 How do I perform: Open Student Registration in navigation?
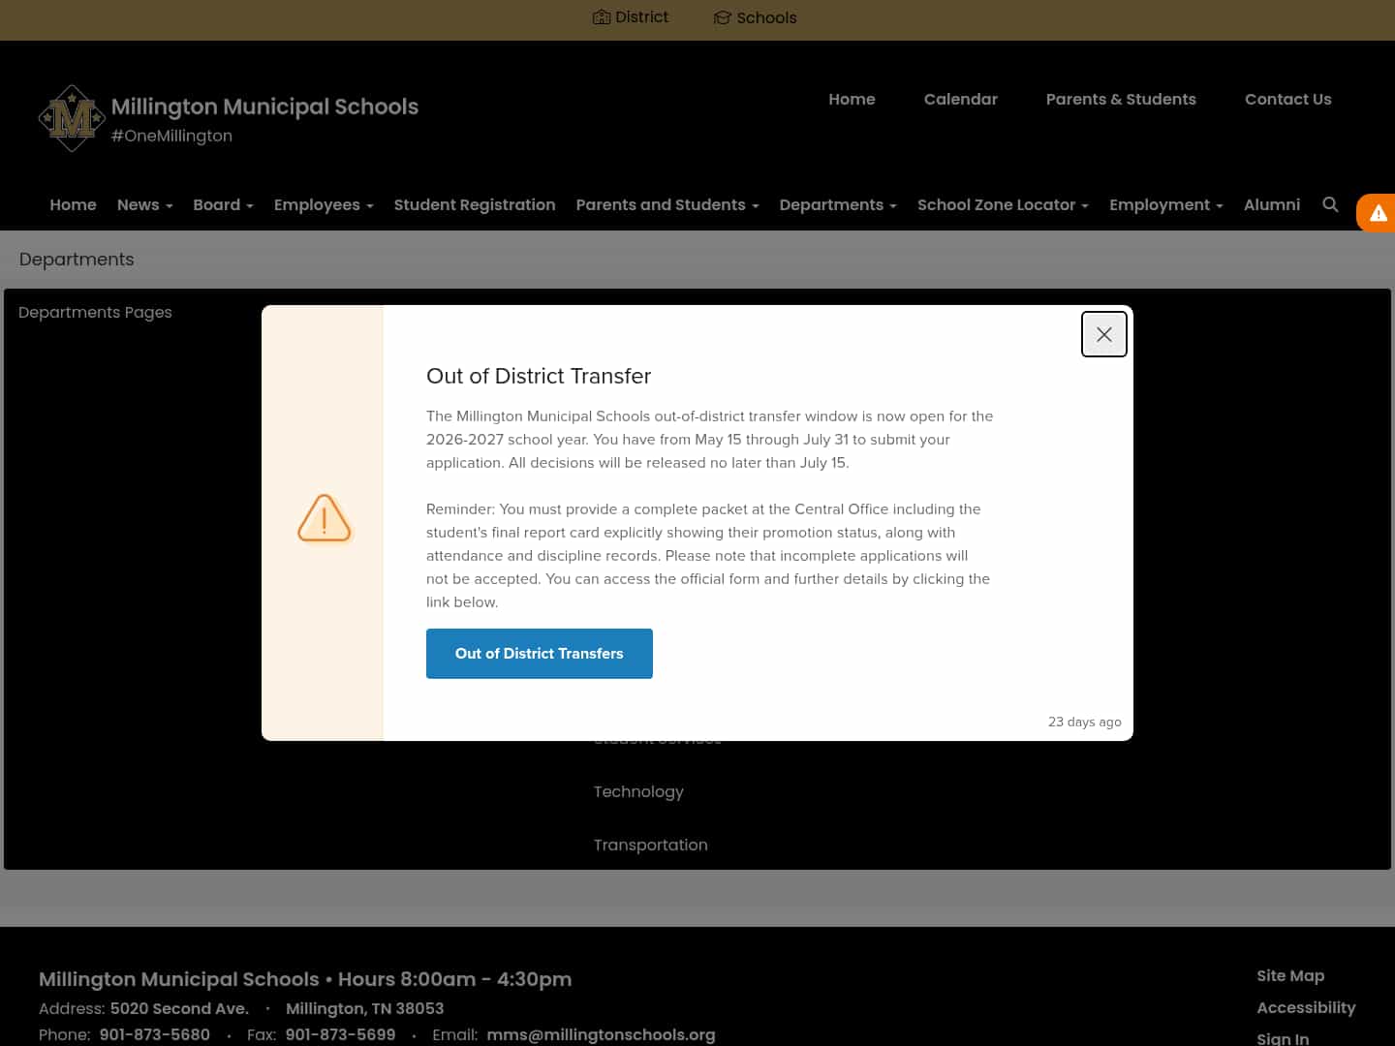pos(475,204)
